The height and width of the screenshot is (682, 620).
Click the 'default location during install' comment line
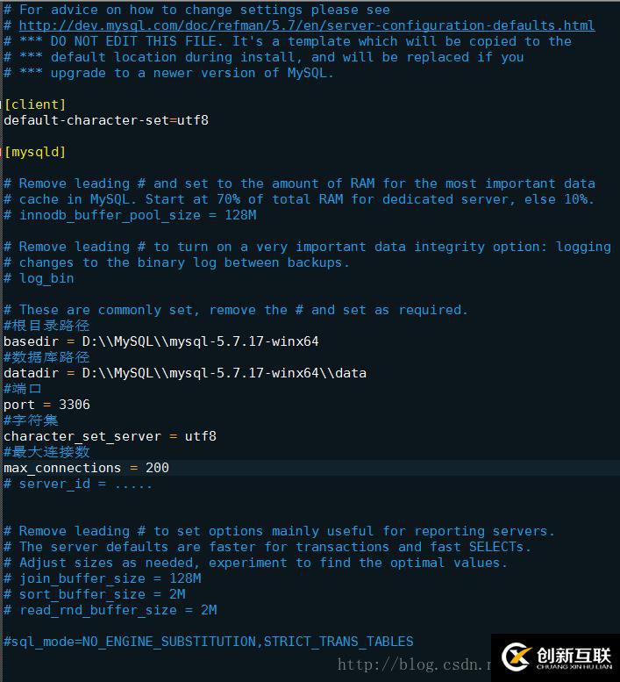[x=264, y=57]
